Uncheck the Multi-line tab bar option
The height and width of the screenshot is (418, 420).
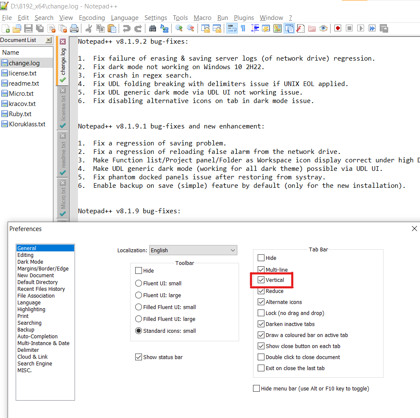(261, 269)
